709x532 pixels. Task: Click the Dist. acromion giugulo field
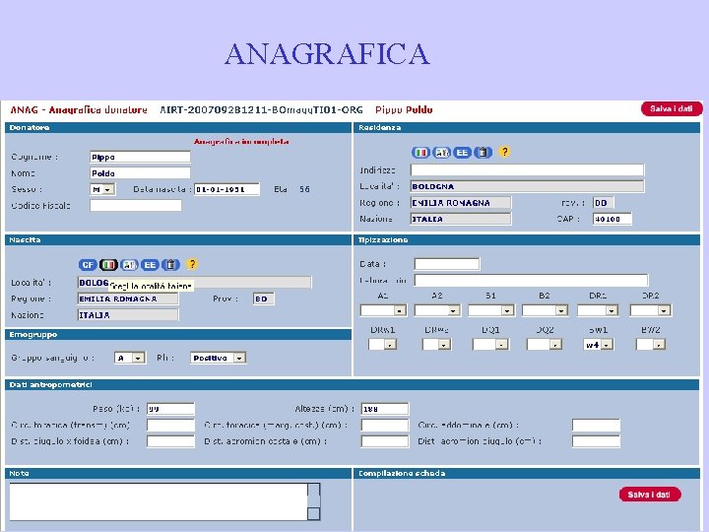[x=596, y=441]
